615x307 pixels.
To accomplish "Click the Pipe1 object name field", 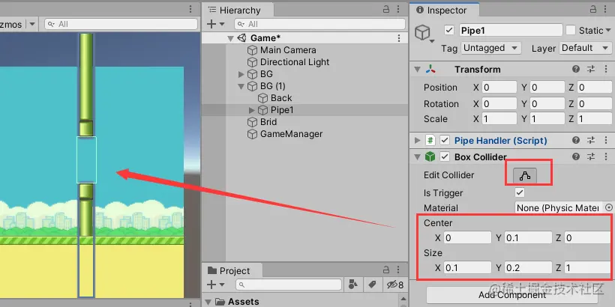I will [x=510, y=30].
